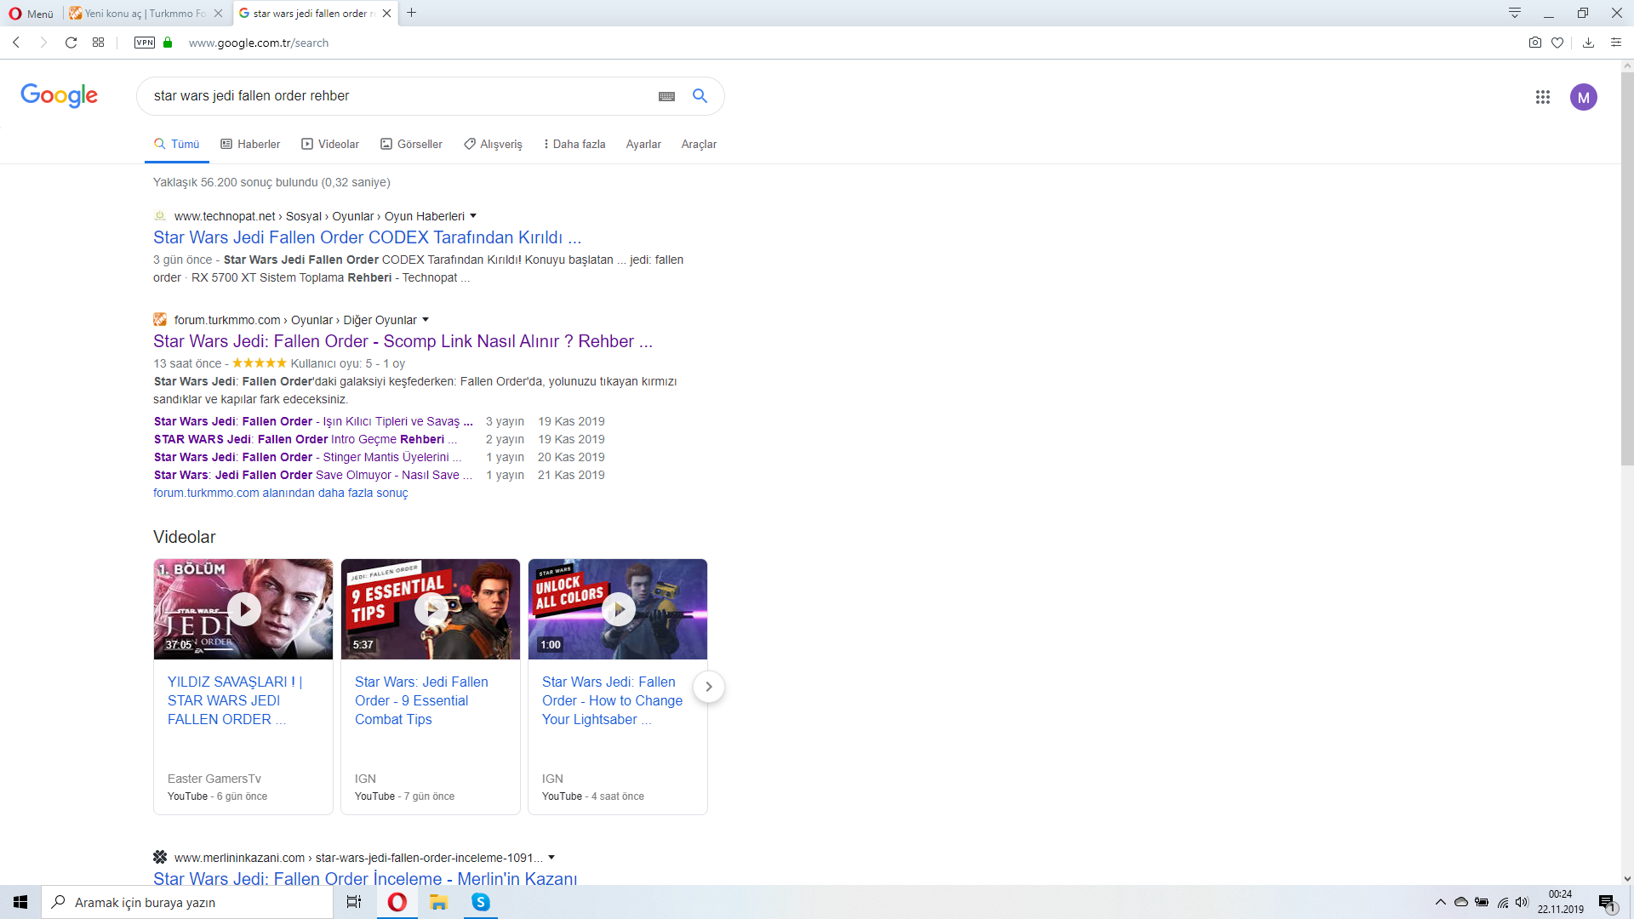Open downloads with the download arrow icon
1634x919 pixels.
pos(1588,43)
